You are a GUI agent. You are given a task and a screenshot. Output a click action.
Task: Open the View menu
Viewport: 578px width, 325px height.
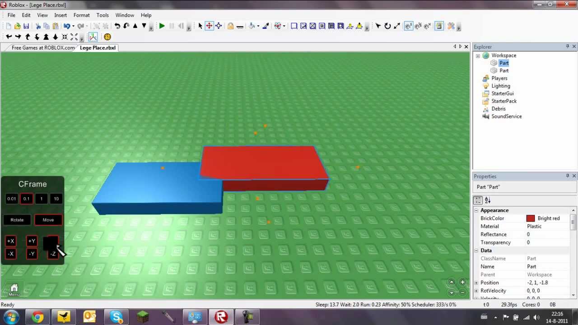point(42,15)
